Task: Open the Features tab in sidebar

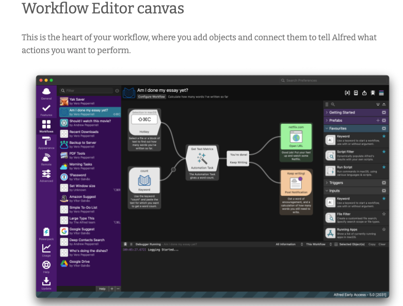Action: pyautogui.click(x=46, y=110)
